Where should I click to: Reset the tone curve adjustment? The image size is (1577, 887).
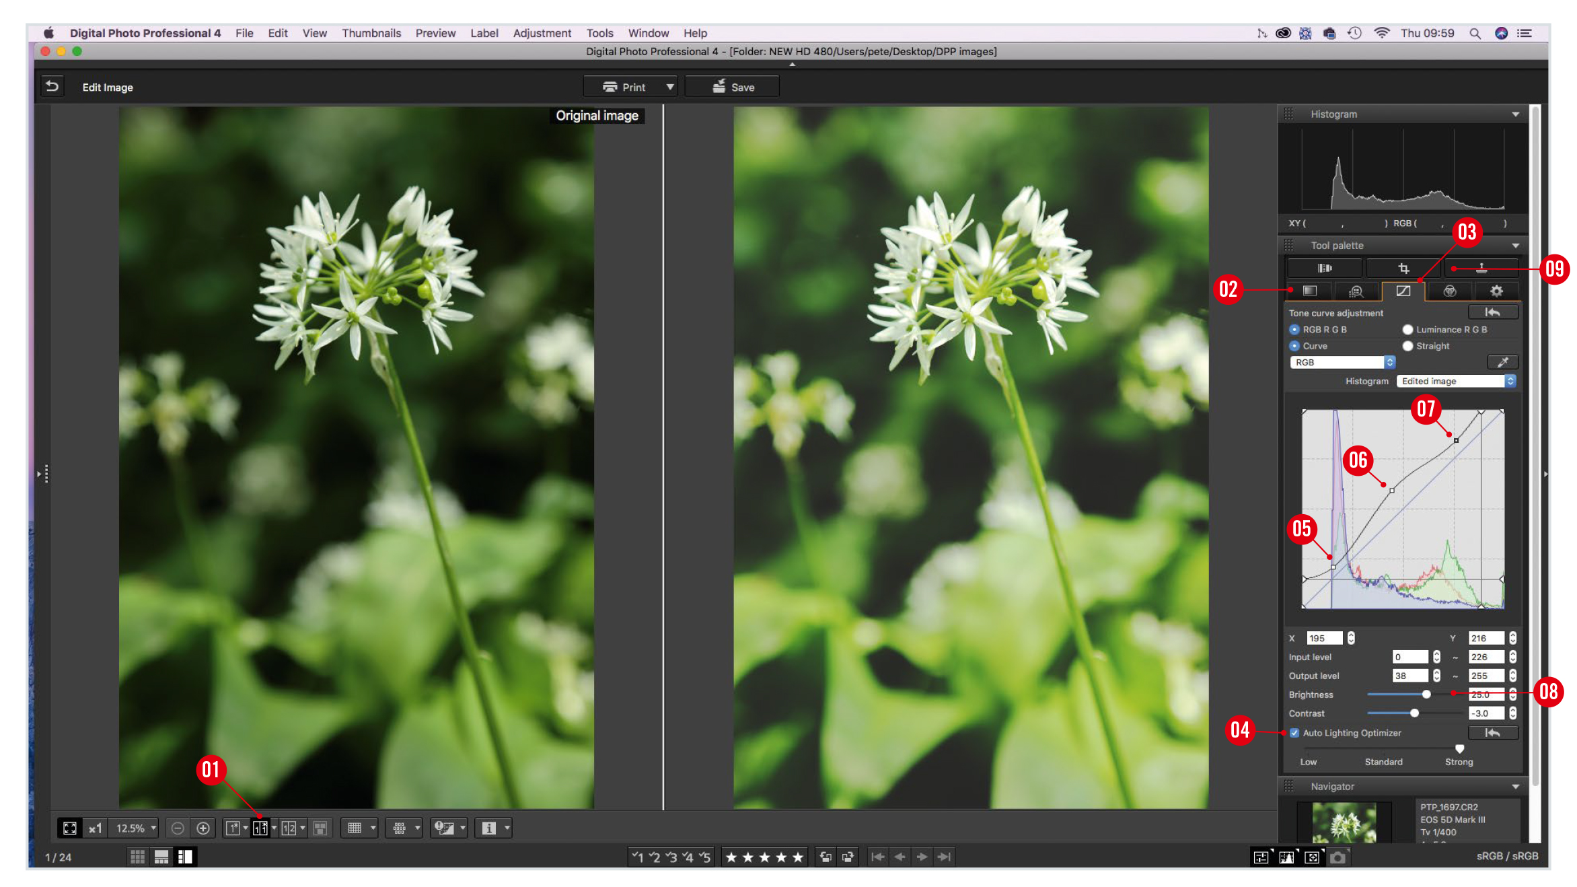(1493, 312)
